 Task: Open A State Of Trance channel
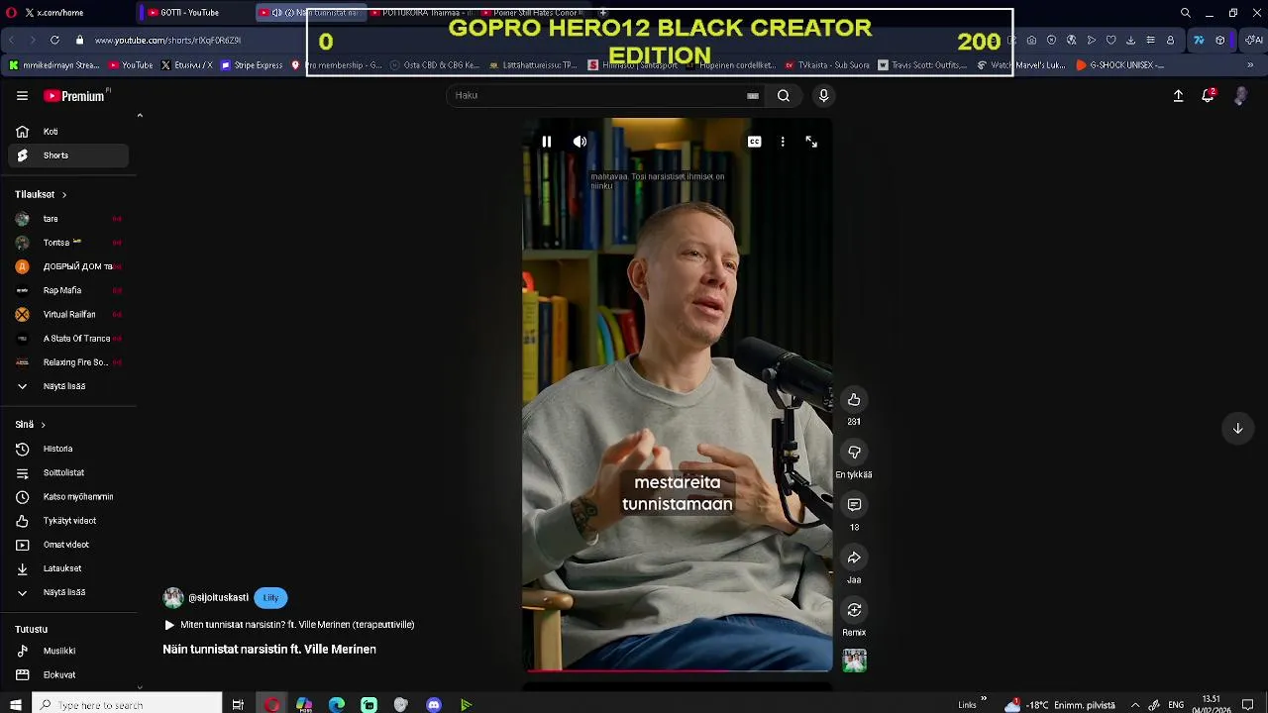(x=68, y=339)
